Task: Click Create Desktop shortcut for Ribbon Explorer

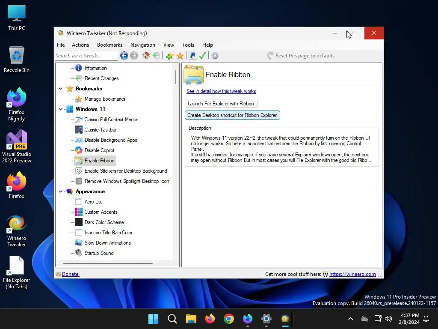Action: 232,115
